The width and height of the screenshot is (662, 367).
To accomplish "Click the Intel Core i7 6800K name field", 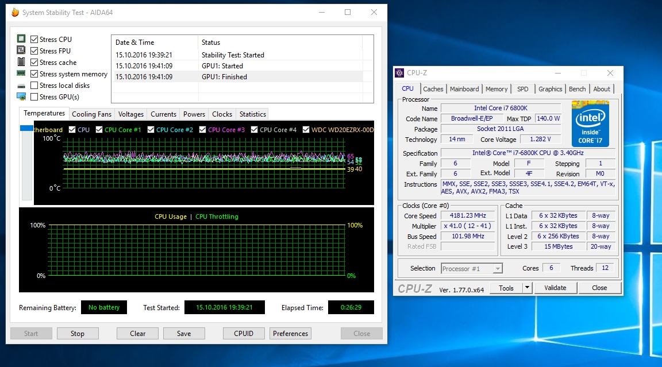I will point(501,108).
